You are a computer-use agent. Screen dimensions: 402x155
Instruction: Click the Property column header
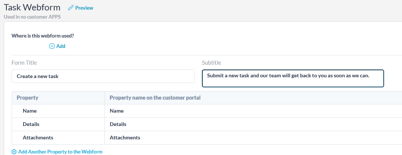tap(27, 97)
